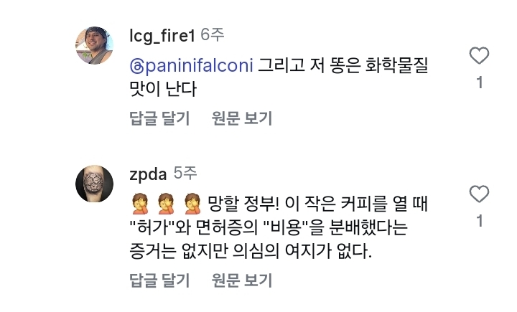Show original text of lcg_fire1's comment

point(242,118)
